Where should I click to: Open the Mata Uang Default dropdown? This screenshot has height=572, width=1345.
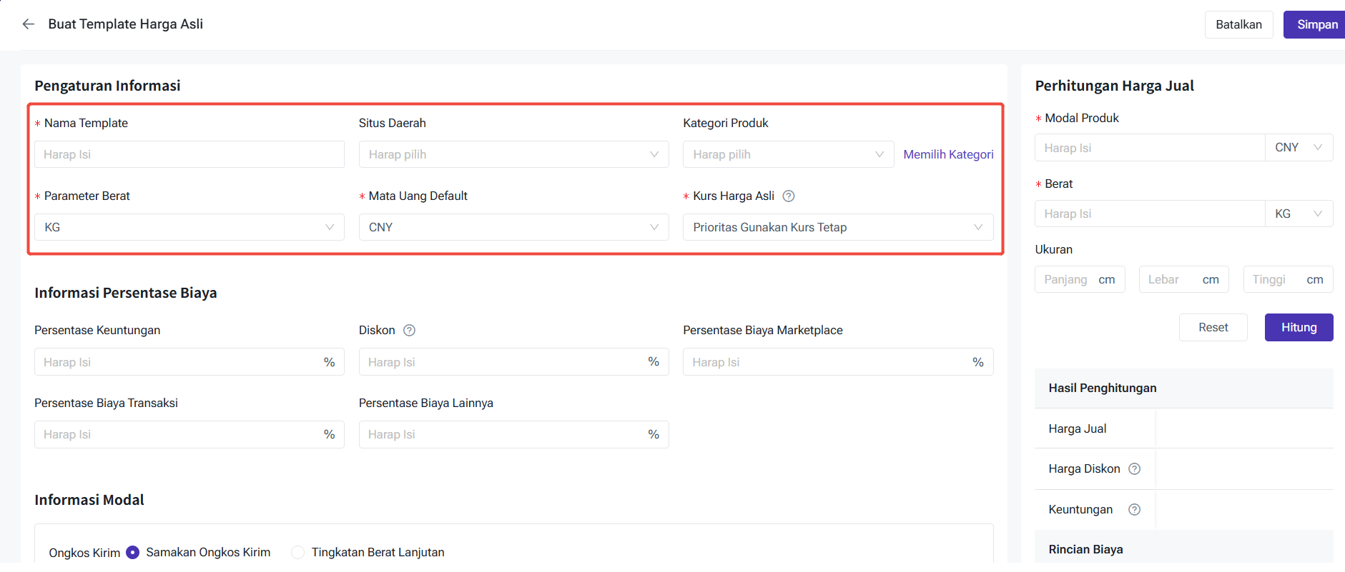tap(513, 227)
